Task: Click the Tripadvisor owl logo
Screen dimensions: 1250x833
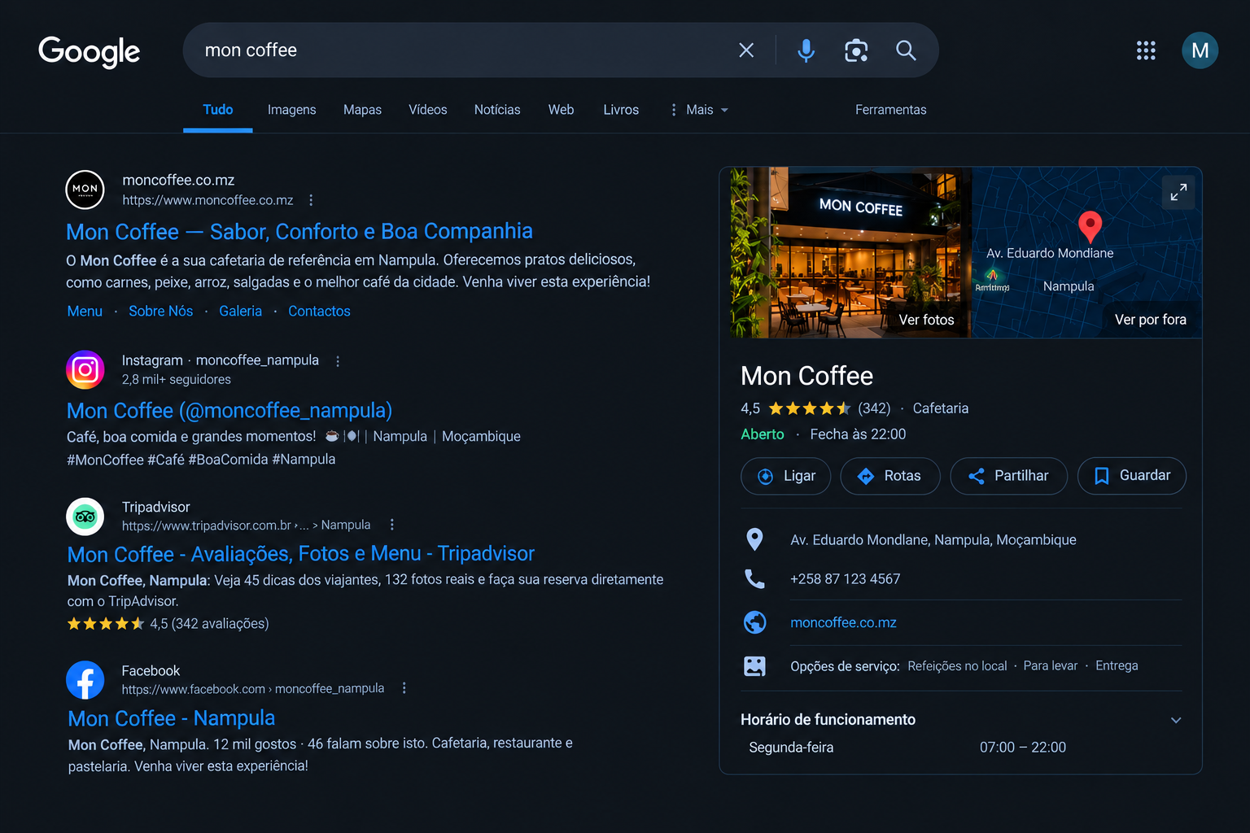Action: (85, 517)
